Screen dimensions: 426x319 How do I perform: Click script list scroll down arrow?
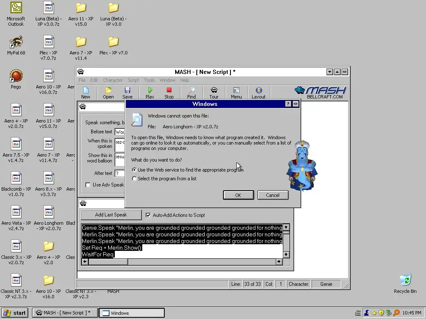pyautogui.click(x=286, y=255)
